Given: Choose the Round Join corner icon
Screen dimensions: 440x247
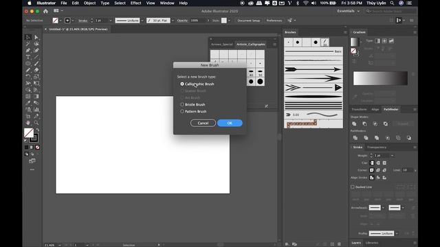Looking at the screenshot, I should coord(378,170).
